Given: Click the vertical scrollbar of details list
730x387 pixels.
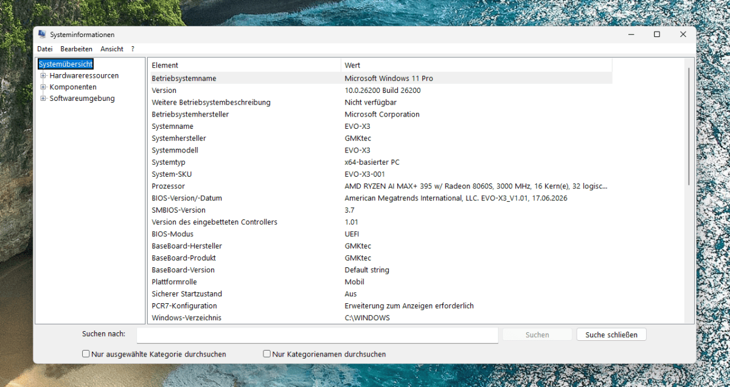Looking at the screenshot, I should click(689, 191).
